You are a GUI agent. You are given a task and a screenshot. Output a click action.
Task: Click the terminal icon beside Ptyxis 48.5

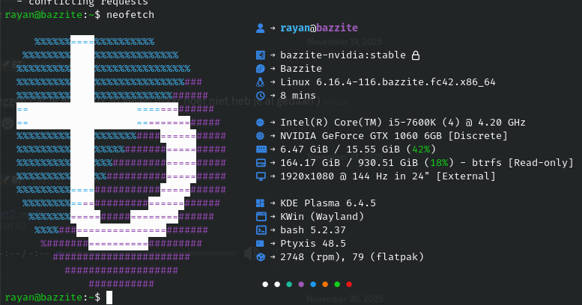(x=261, y=244)
